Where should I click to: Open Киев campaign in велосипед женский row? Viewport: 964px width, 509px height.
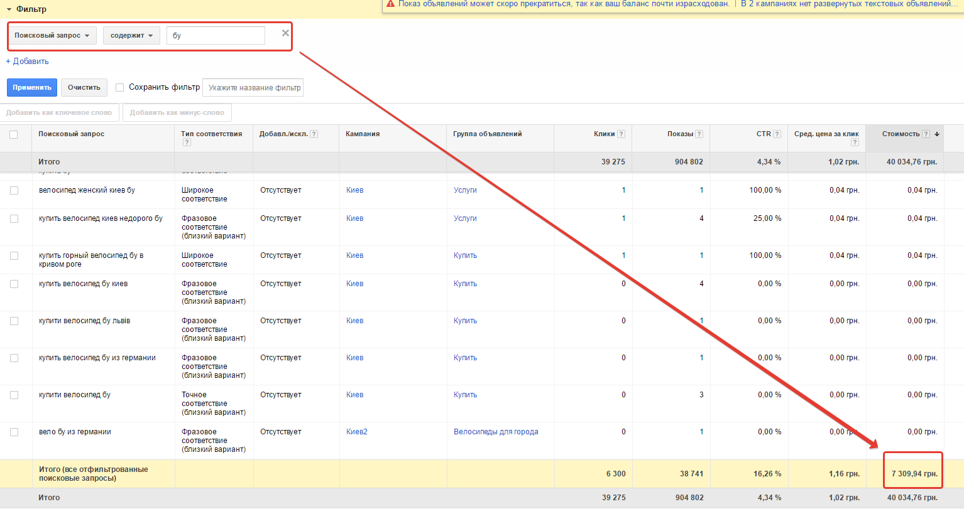click(354, 190)
